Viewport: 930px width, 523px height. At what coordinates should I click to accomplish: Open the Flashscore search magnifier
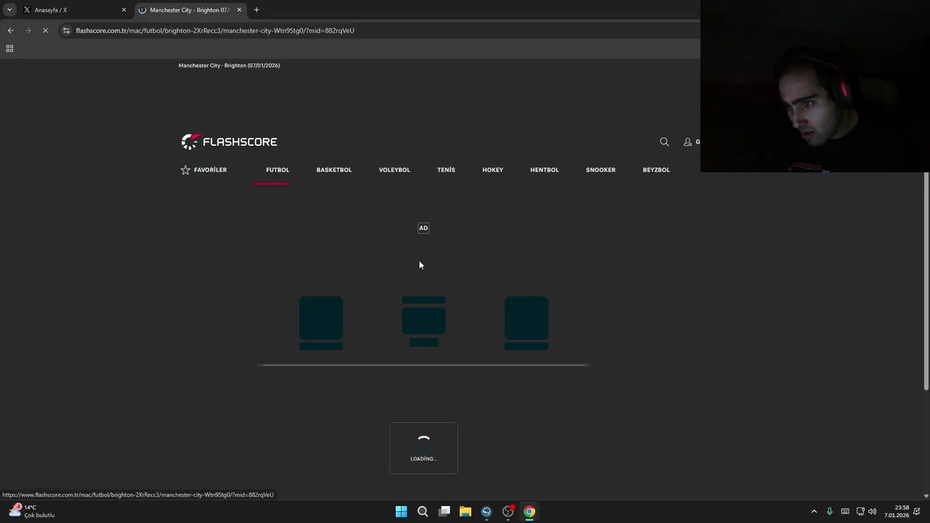coord(664,142)
